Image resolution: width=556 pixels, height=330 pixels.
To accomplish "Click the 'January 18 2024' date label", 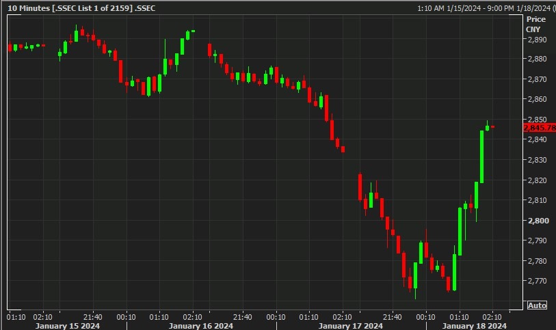I will pos(474,326).
